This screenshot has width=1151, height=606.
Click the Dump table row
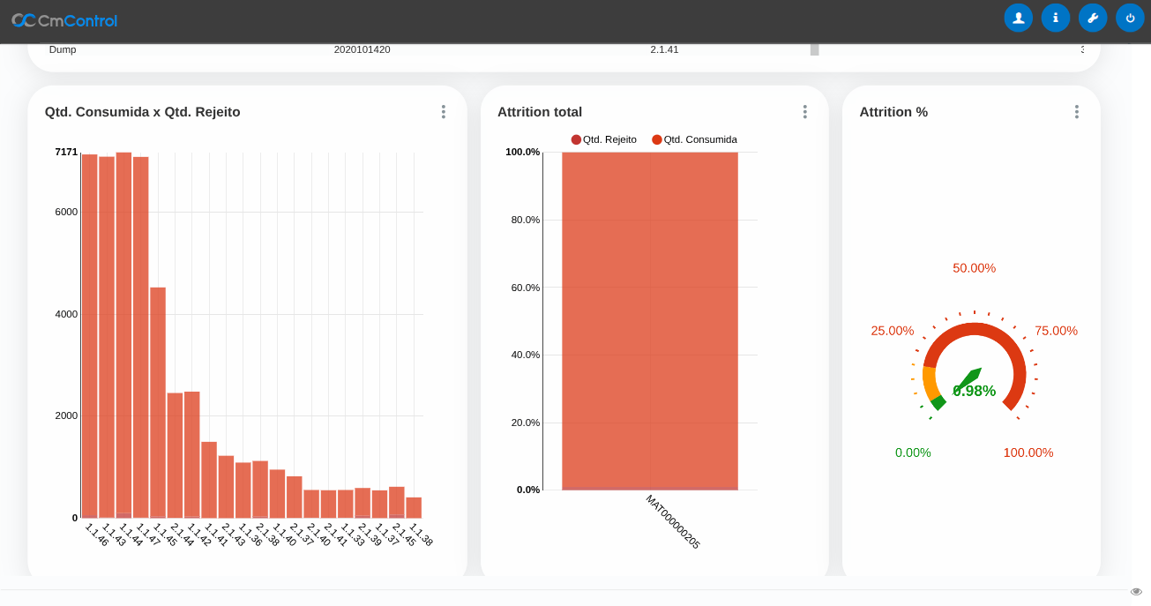[x=63, y=49]
